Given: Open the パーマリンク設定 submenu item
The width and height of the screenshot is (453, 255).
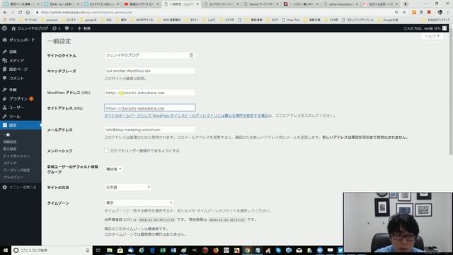Looking at the screenshot, I should (16, 170).
